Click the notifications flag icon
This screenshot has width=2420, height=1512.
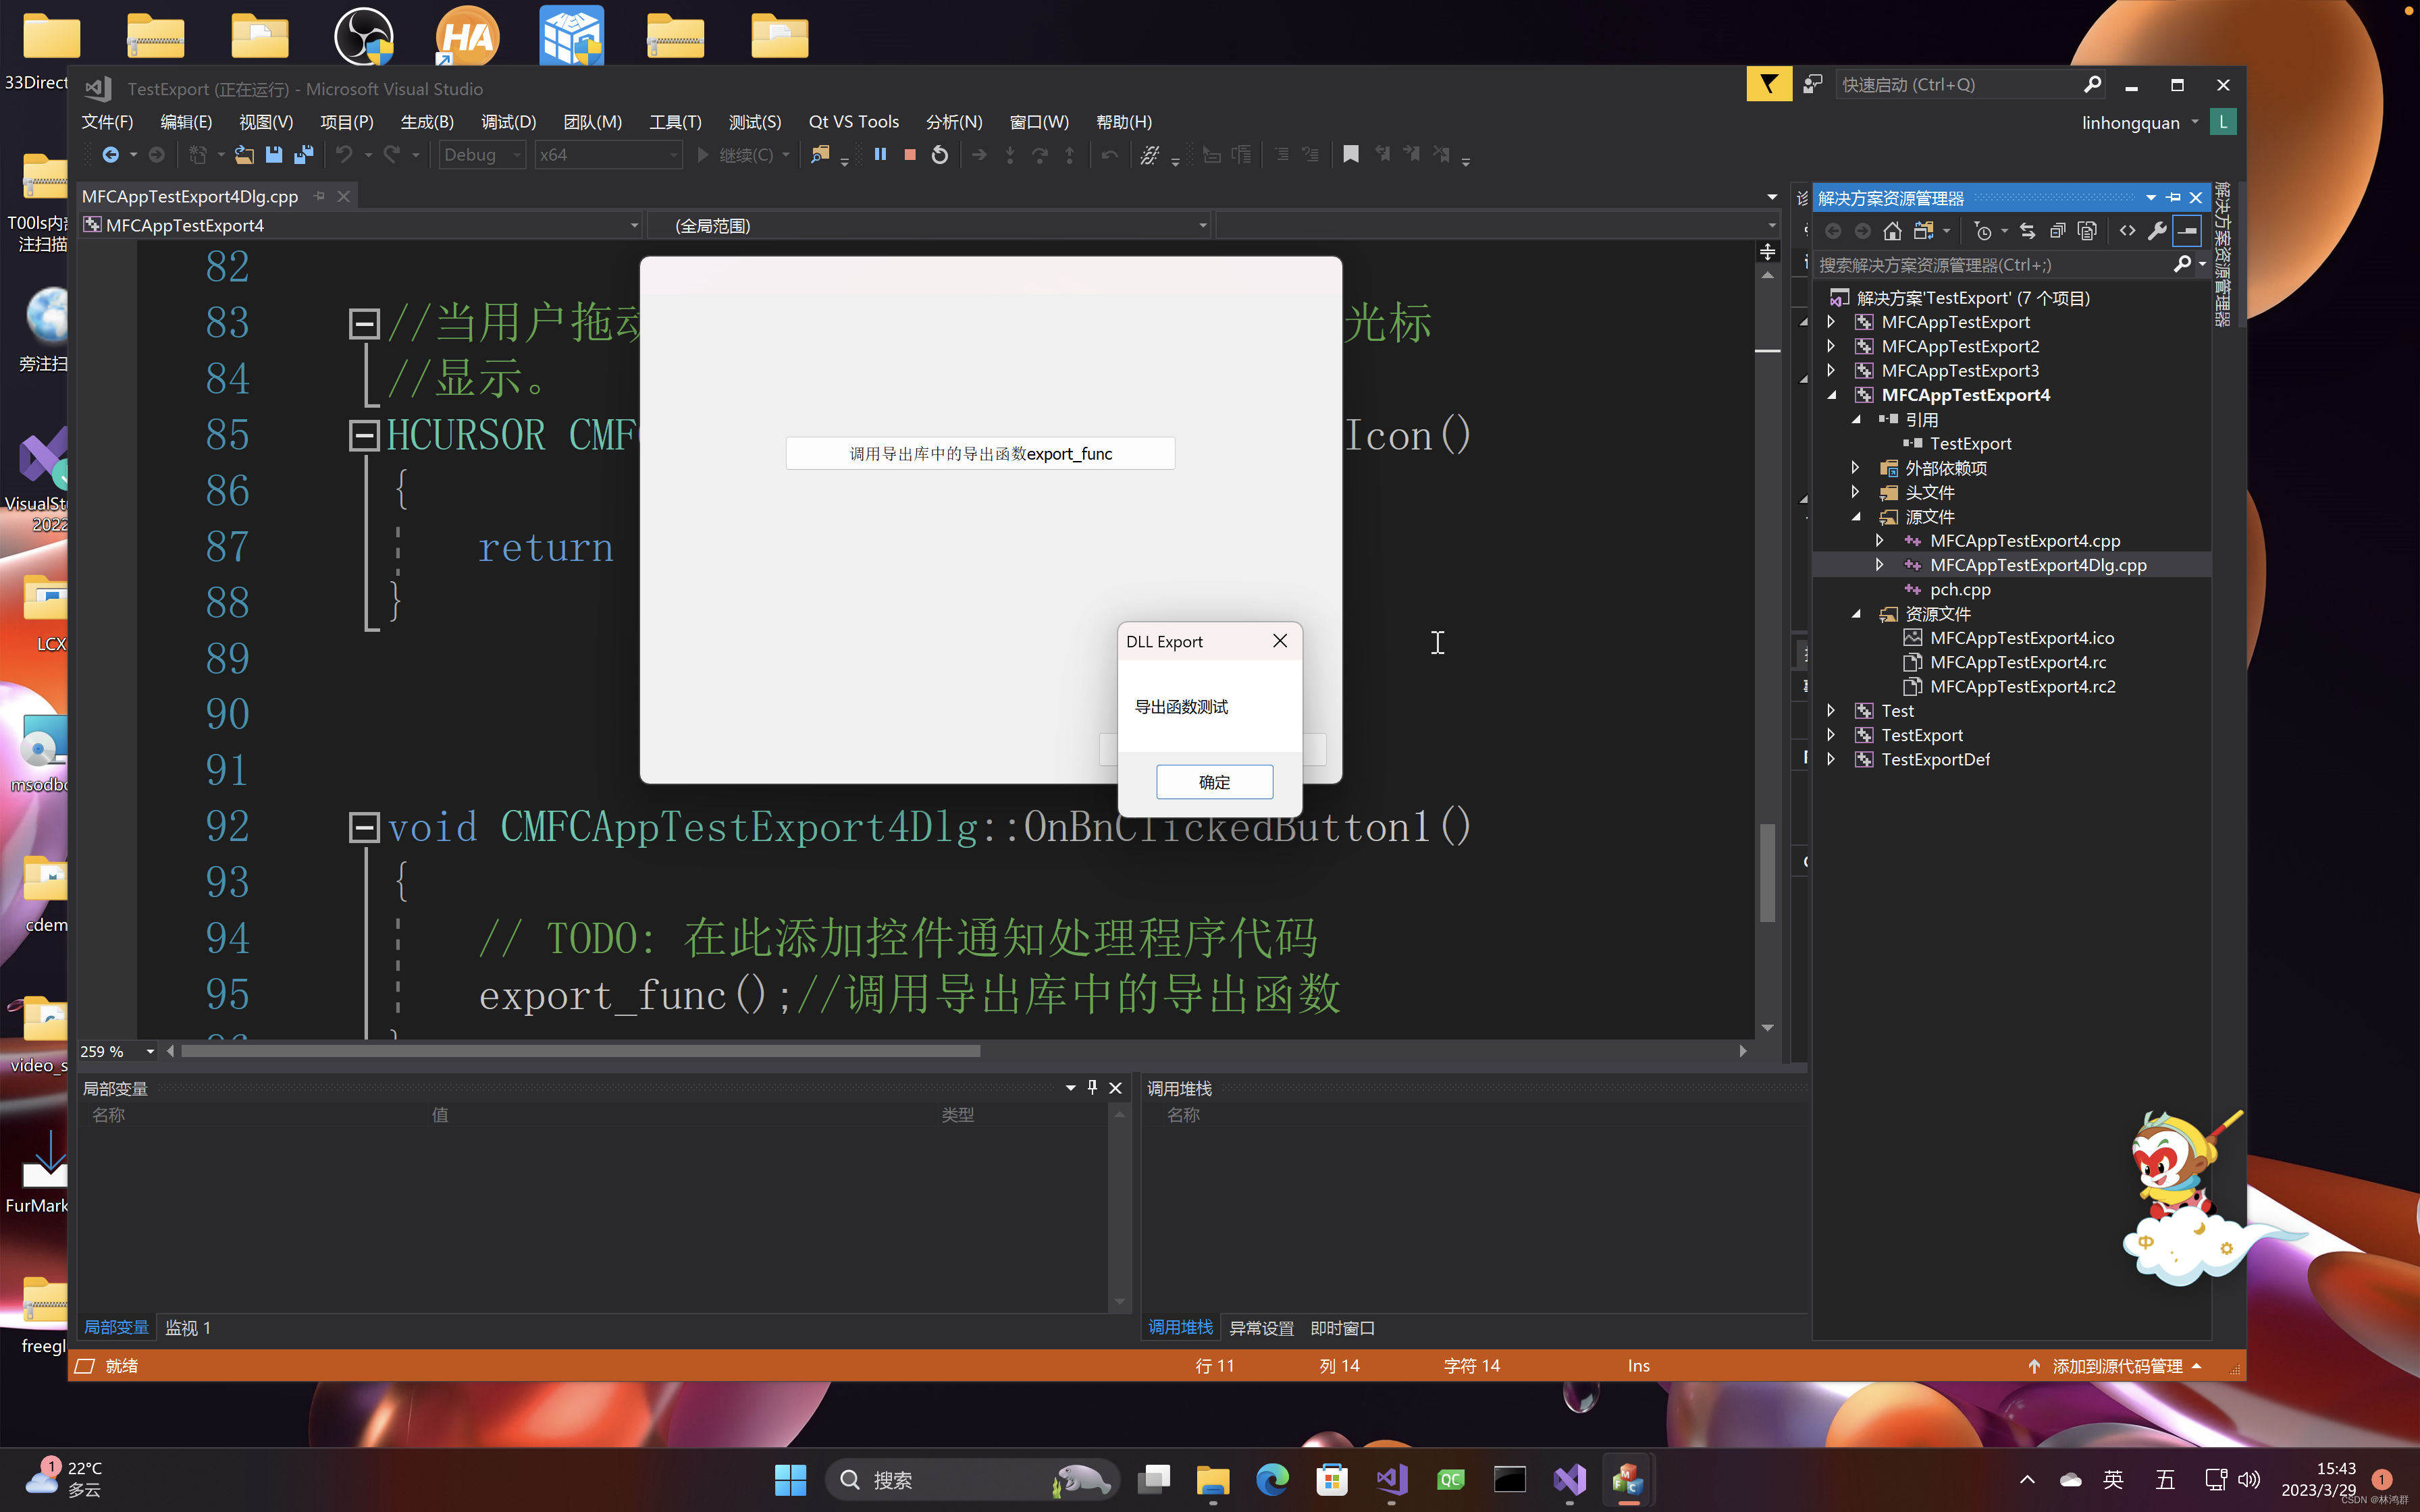[x=1769, y=85]
